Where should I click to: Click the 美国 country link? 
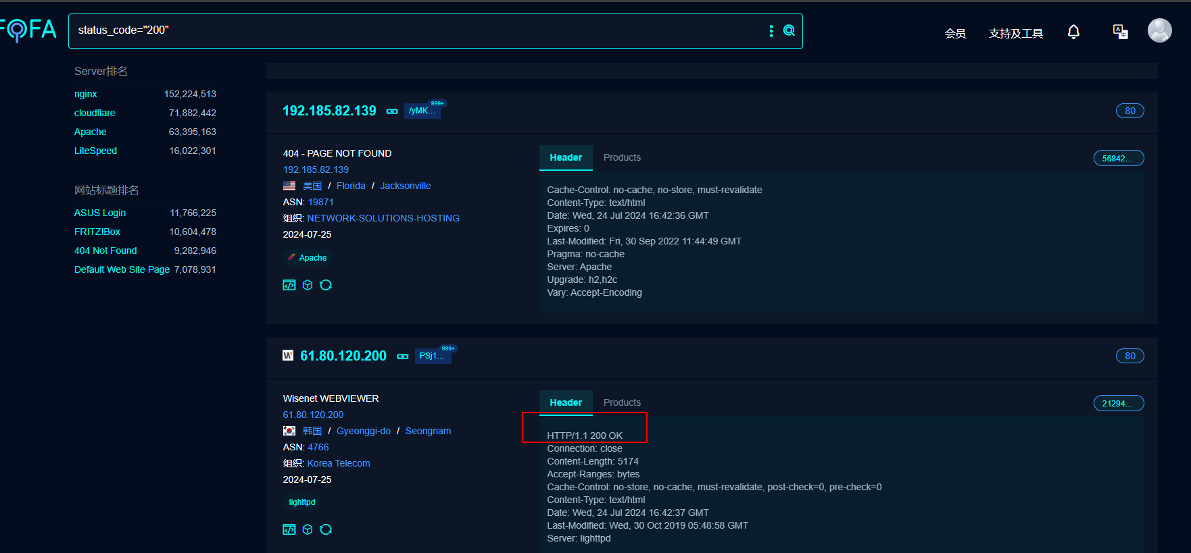click(x=312, y=186)
